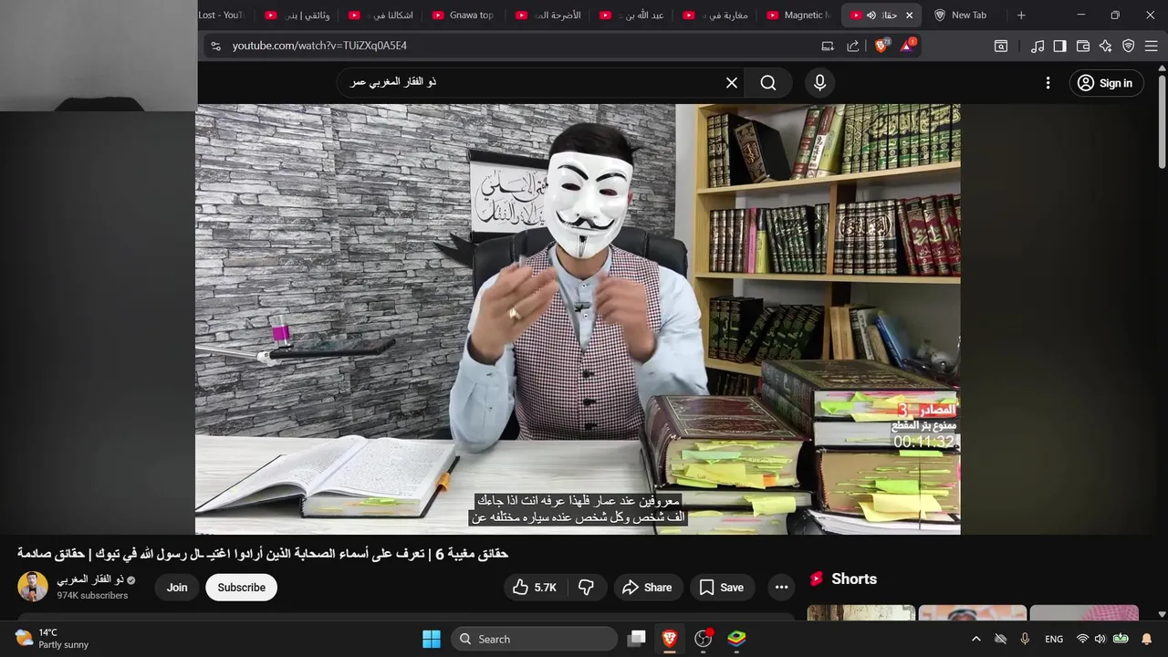This screenshot has height=657, width=1168.
Task: Open the BlueStacks taskbar icon
Action: [736, 639]
